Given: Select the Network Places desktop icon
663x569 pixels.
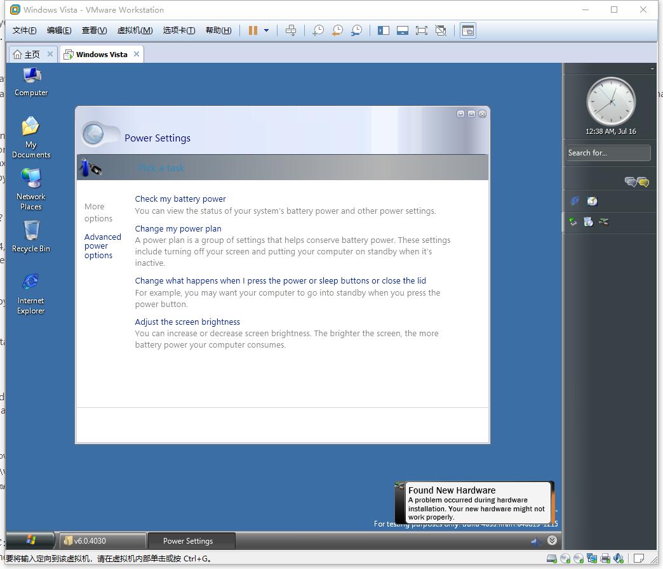Looking at the screenshot, I should (x=31, y=189).
